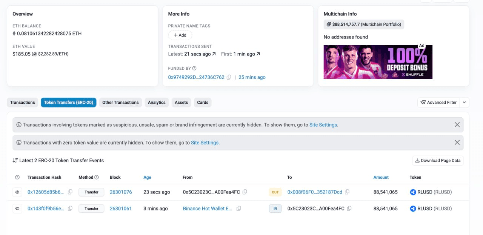483x235 pixels.
Task: Open the latest sent transaction (21 secs ago)
Action: tap(200, 54)
